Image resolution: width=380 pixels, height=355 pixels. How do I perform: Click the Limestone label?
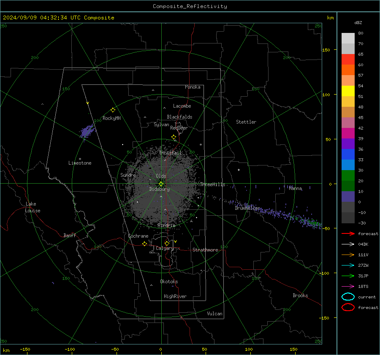click(x=80, y=163)
